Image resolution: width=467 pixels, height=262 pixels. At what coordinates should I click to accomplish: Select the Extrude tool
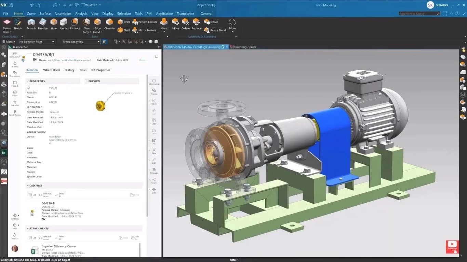(31, 24)
